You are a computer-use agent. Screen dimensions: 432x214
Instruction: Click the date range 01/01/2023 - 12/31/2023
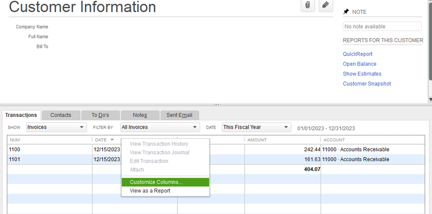click(326, 128)
